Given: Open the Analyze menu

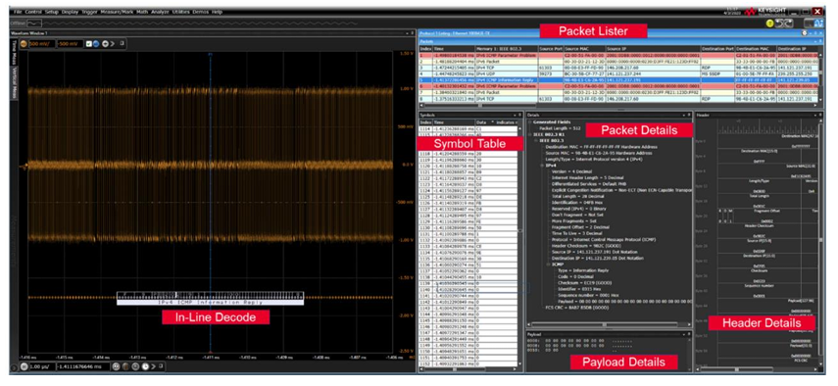Looking at the screenshot, I should pos(161,11).
